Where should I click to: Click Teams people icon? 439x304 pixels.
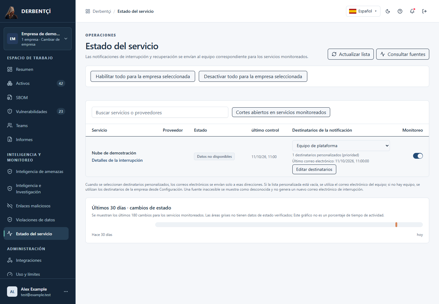10,126
